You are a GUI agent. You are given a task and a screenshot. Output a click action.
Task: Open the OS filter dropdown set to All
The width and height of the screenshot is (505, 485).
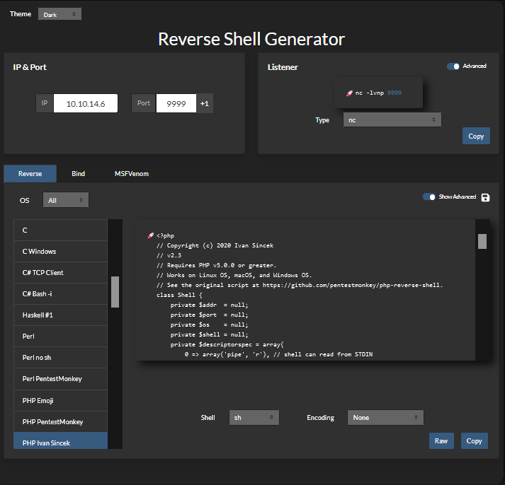click(x=66, y=200)
